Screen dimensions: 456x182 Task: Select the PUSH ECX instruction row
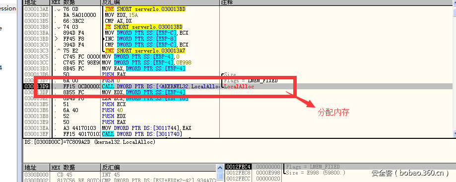pyautogui.click(x=114, y=104)
